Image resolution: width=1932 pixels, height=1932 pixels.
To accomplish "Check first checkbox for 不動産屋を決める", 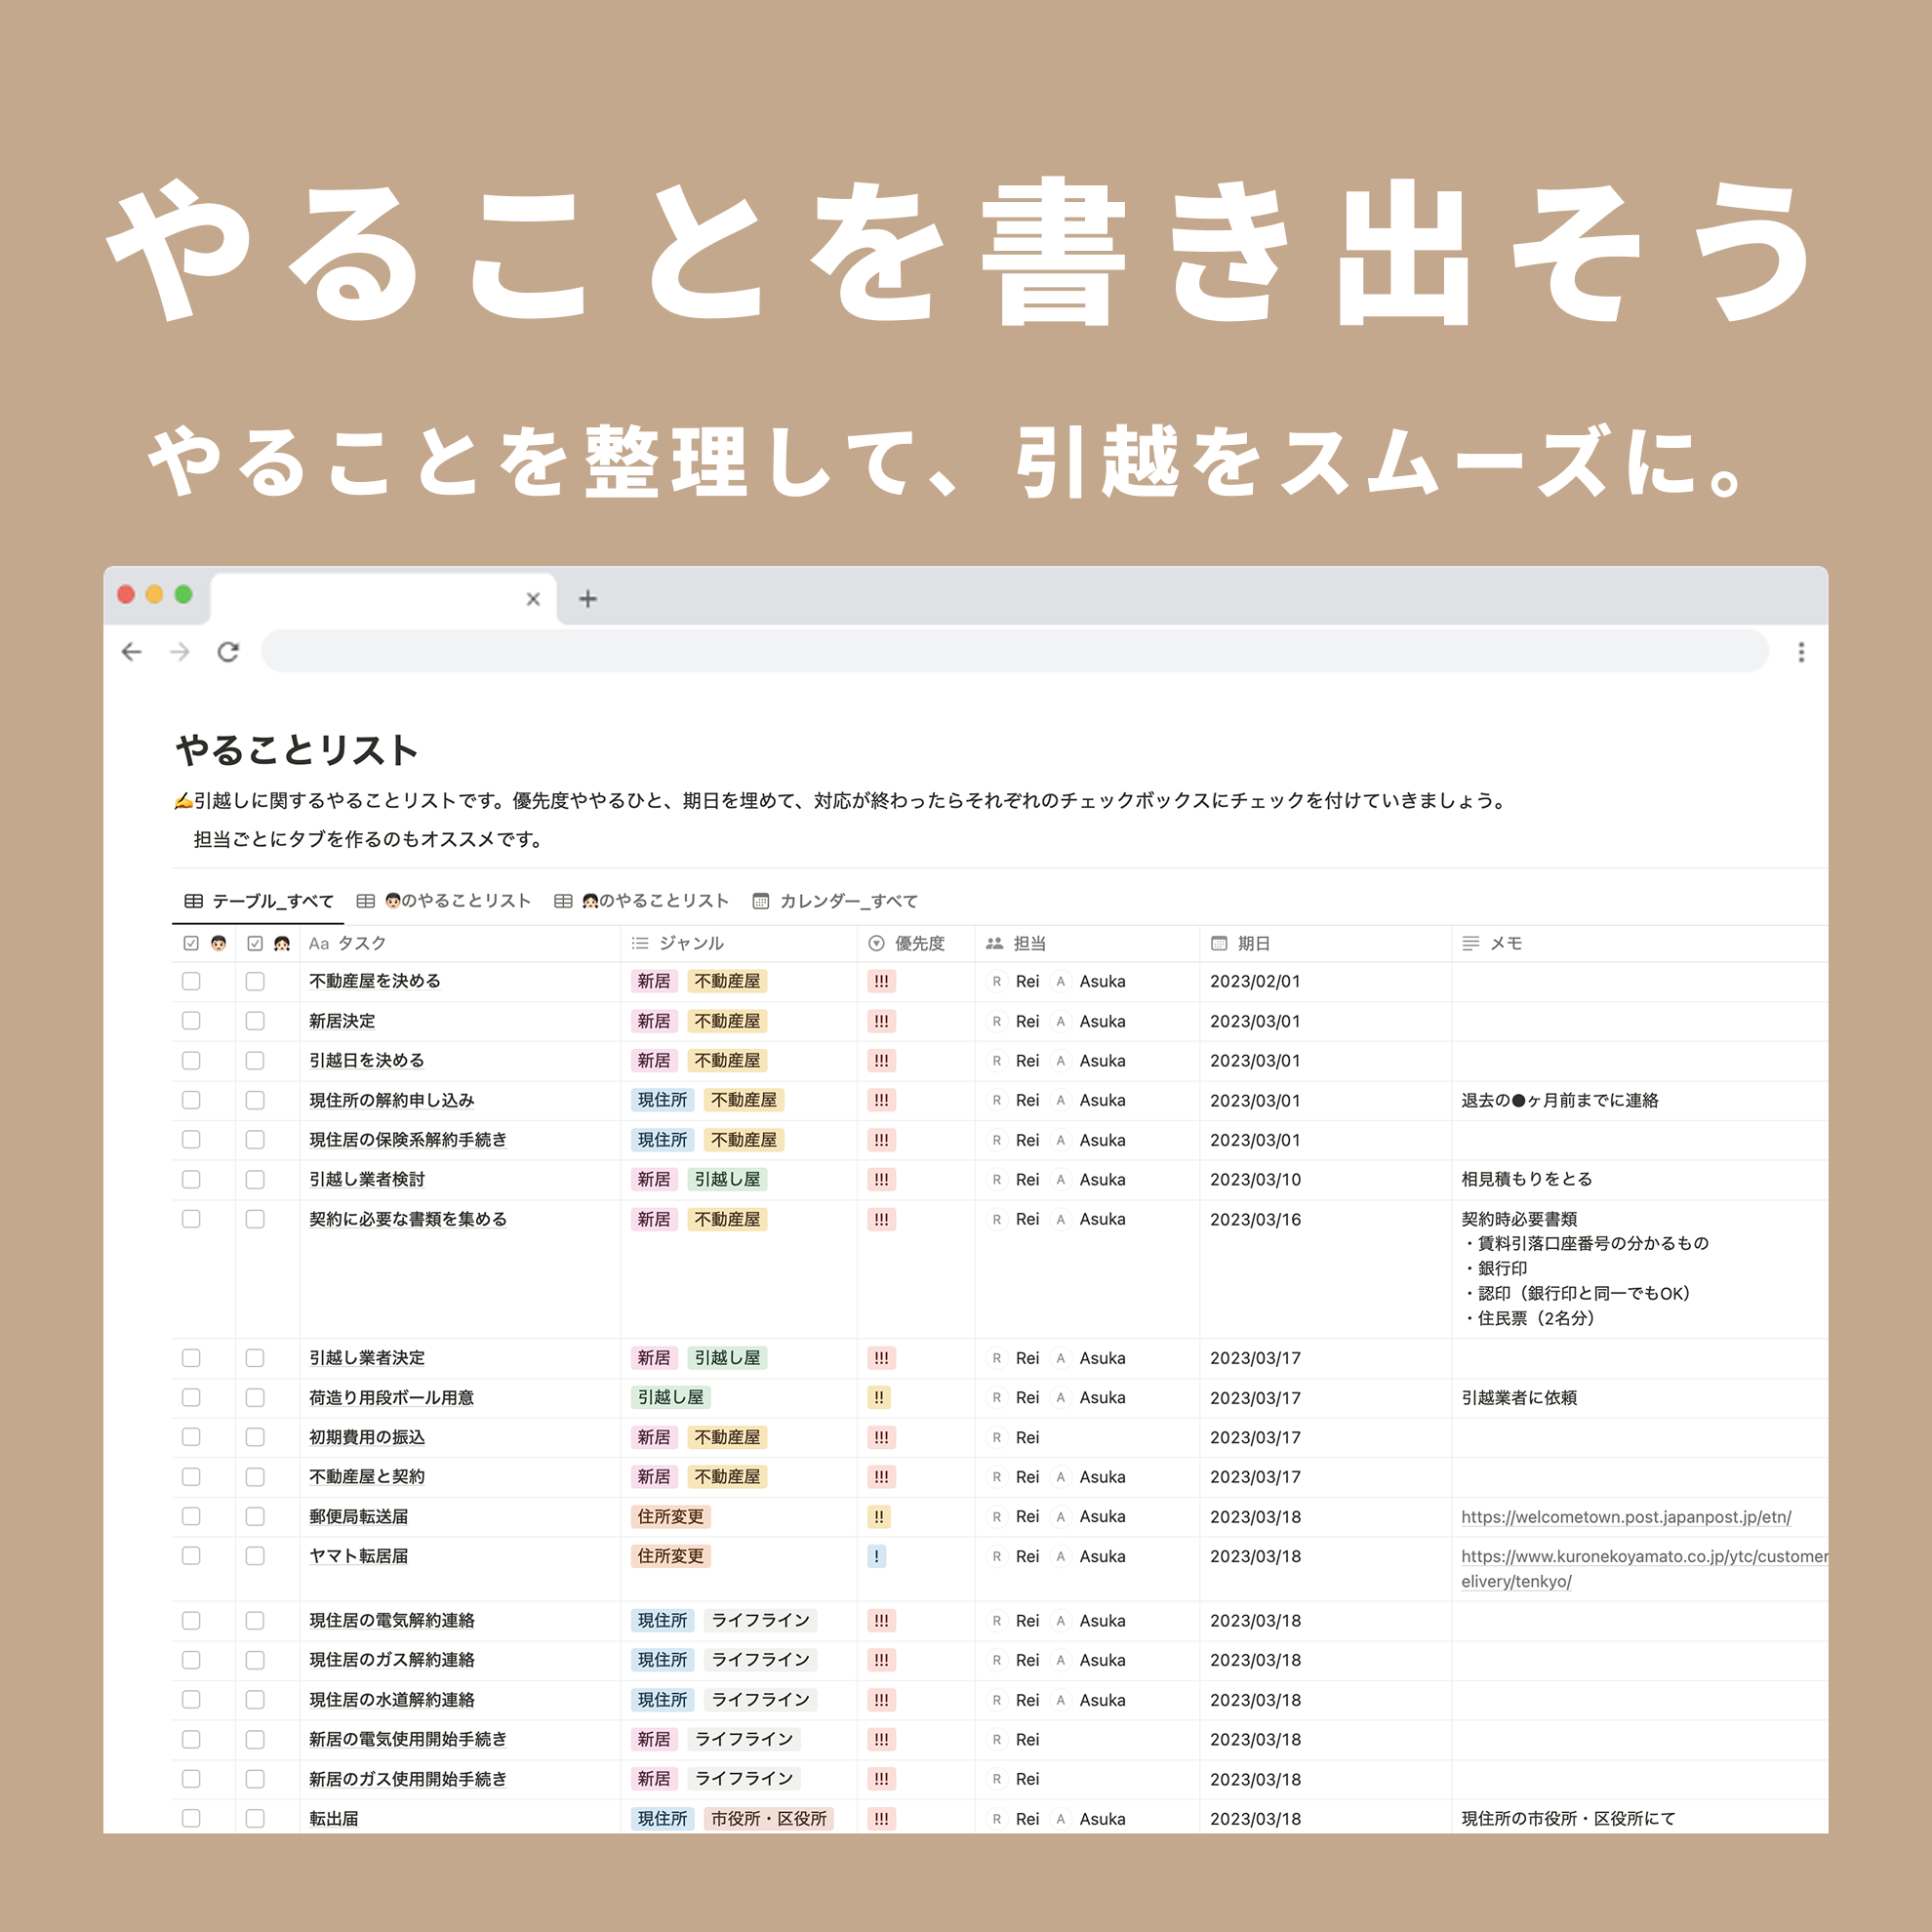I will coord(191,981).
